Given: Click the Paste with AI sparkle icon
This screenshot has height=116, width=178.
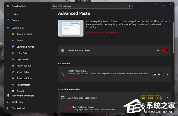Looking at the screenshot, I should click(63, 75).
